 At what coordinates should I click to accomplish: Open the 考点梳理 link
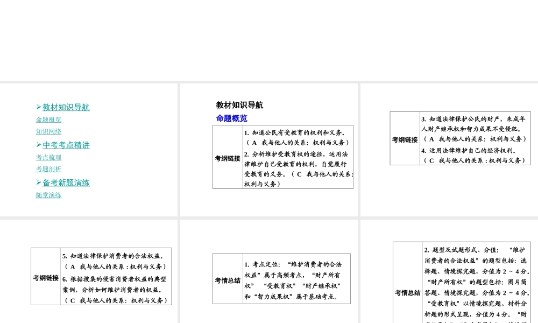[48, 157]
